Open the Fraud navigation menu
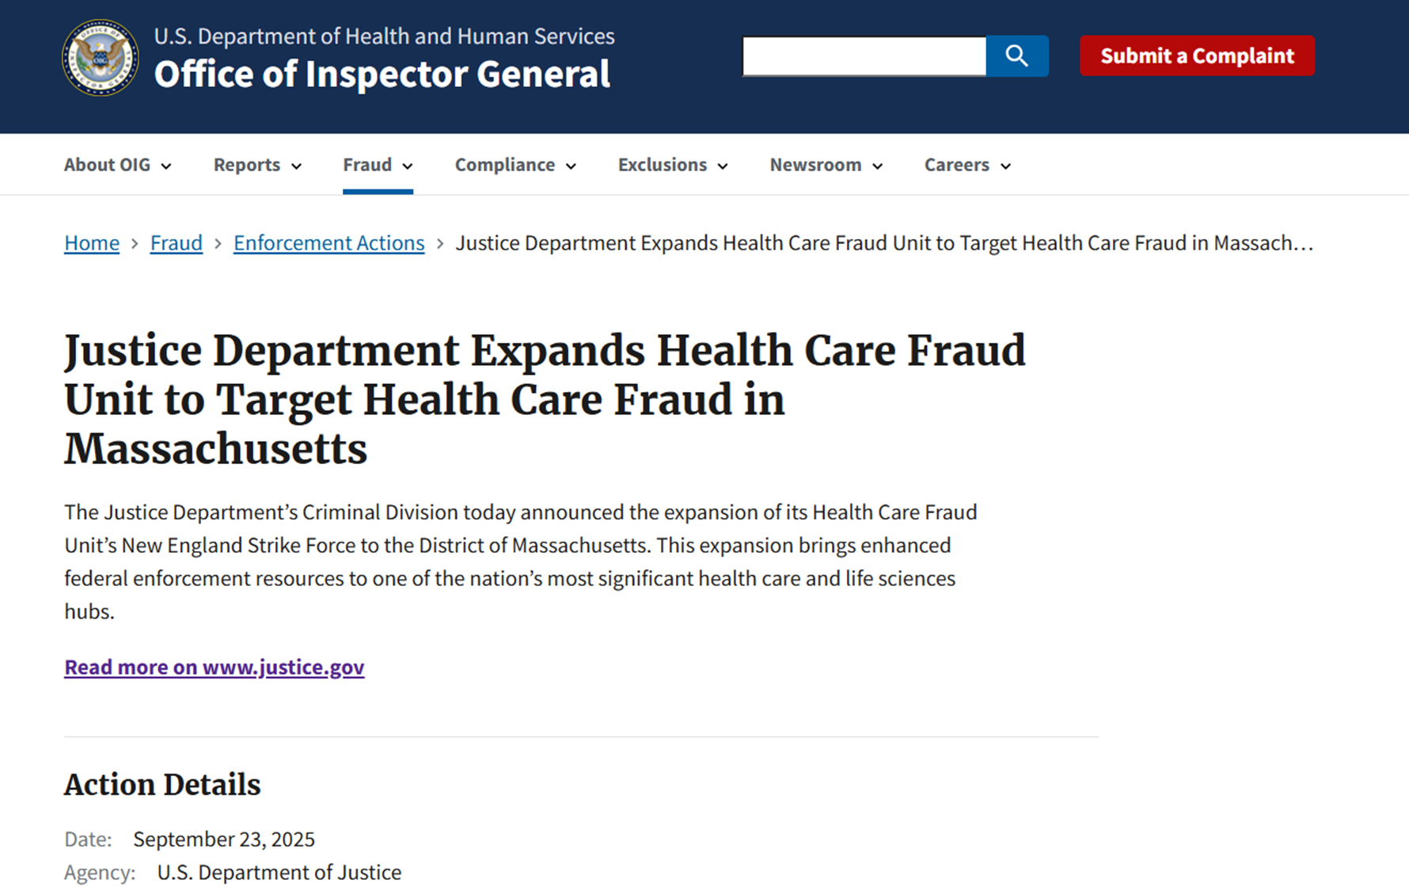The height and width of the screenshot is (887, 1409). point(367,165)
